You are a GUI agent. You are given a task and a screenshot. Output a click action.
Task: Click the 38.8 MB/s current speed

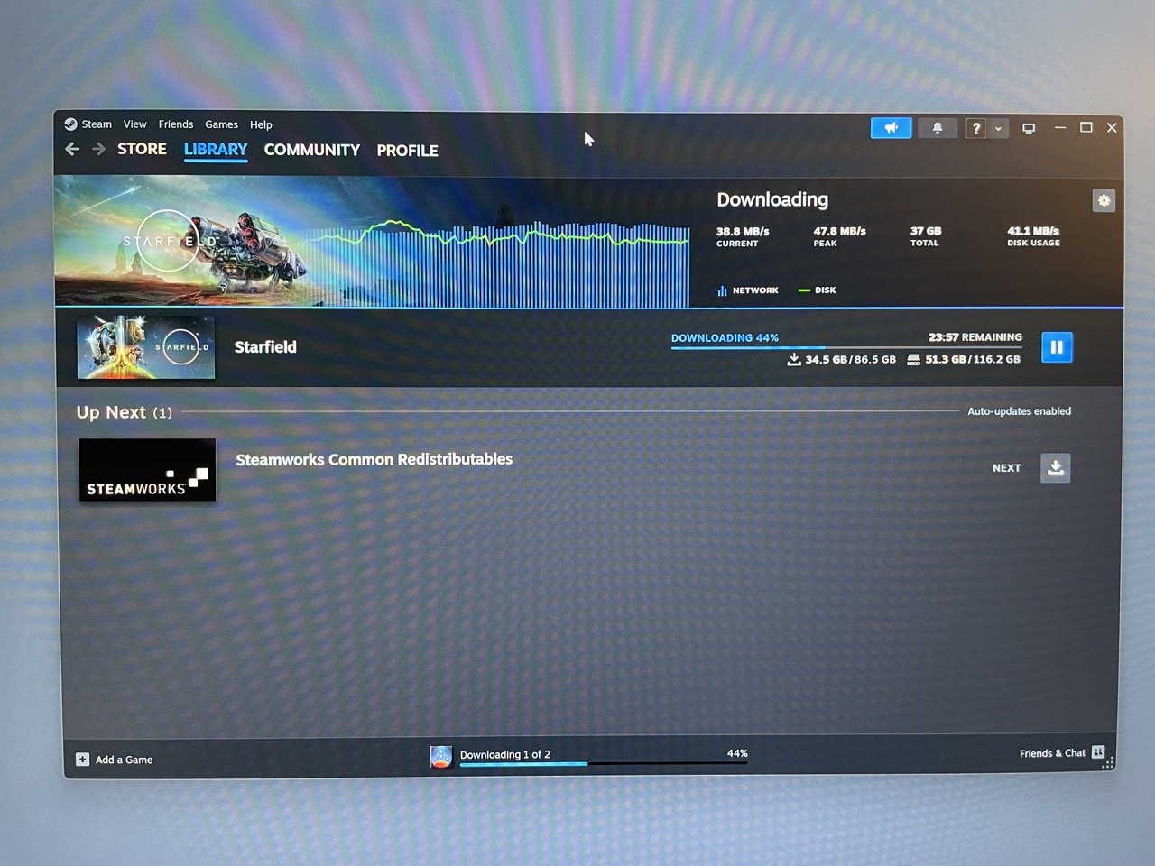[743, 232]
